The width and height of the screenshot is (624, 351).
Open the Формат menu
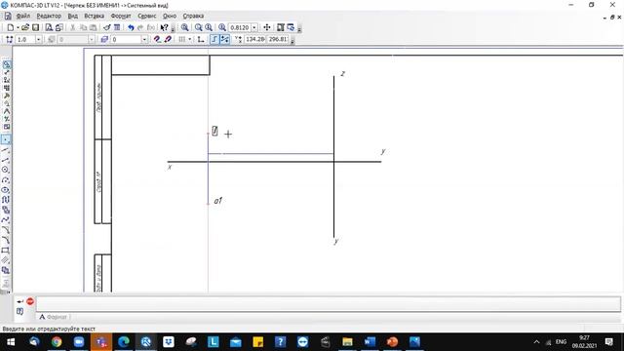pyautogui.click(x=121, y=16)
